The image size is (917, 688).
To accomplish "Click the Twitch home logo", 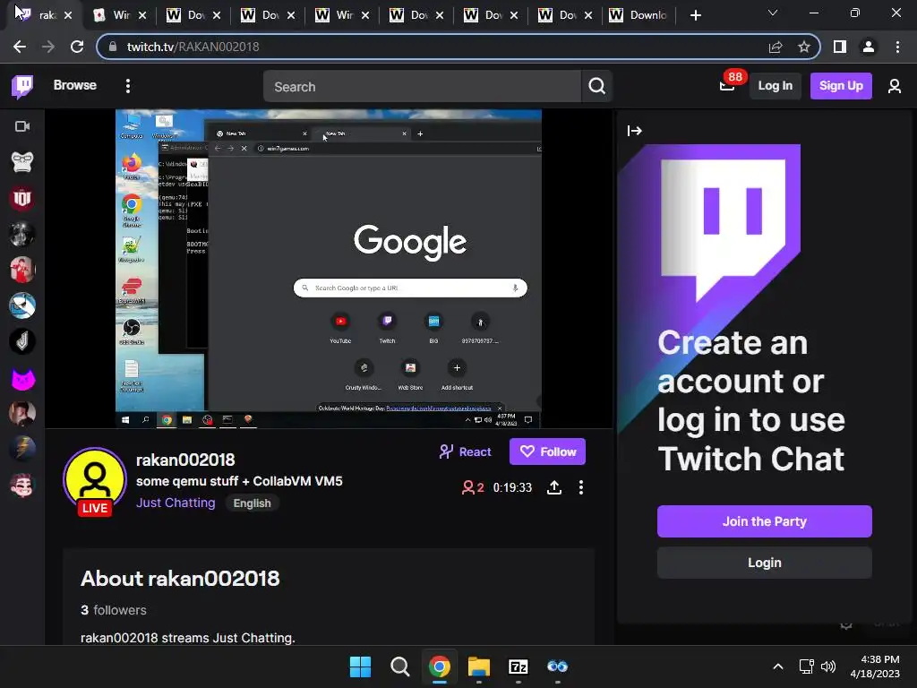I will tap(22, 87).
